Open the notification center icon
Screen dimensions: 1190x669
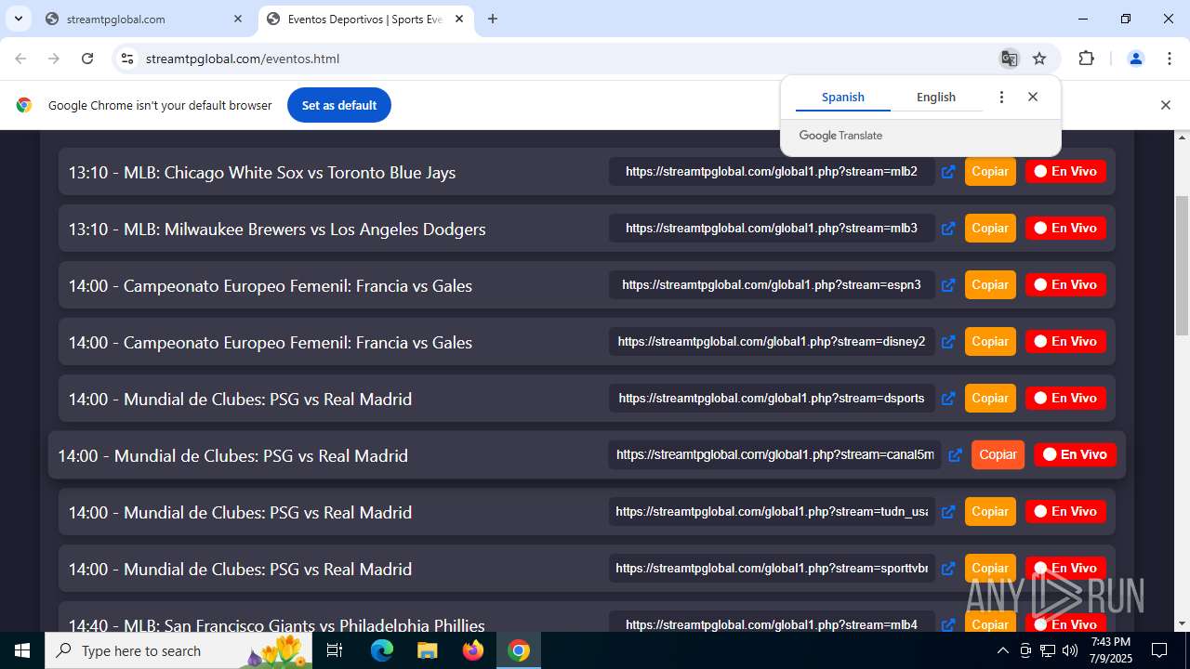1159,650
